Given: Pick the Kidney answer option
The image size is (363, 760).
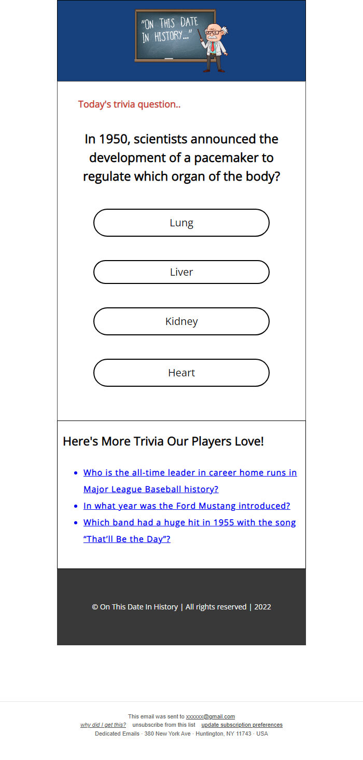Looking at the screenshot, I should (x=181, y=321).
